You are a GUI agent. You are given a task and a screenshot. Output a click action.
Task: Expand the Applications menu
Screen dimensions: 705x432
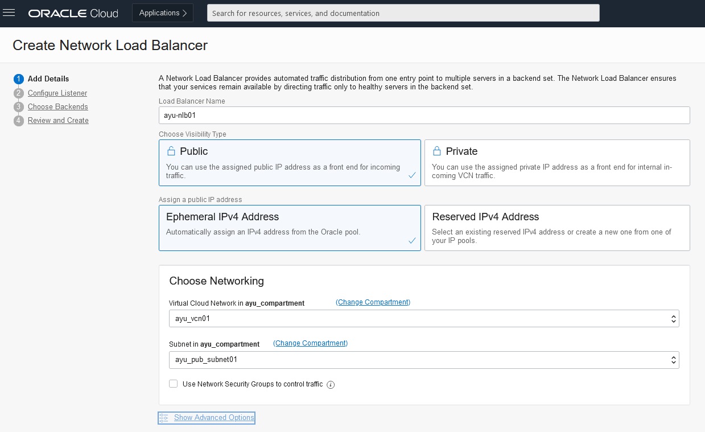163,13
